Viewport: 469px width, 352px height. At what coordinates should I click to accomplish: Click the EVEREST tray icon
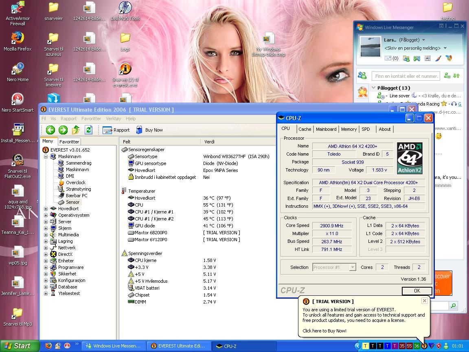point(424,346)
